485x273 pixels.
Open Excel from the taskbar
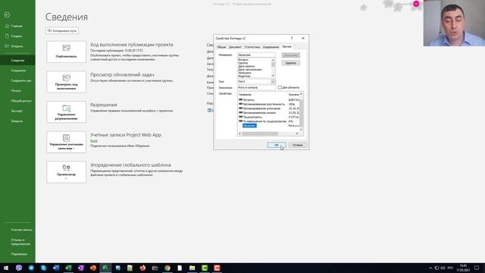(68, 268)
